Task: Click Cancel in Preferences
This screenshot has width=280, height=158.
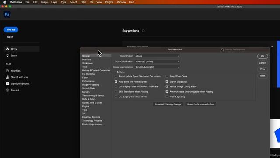Action: (x=262, y=63)
